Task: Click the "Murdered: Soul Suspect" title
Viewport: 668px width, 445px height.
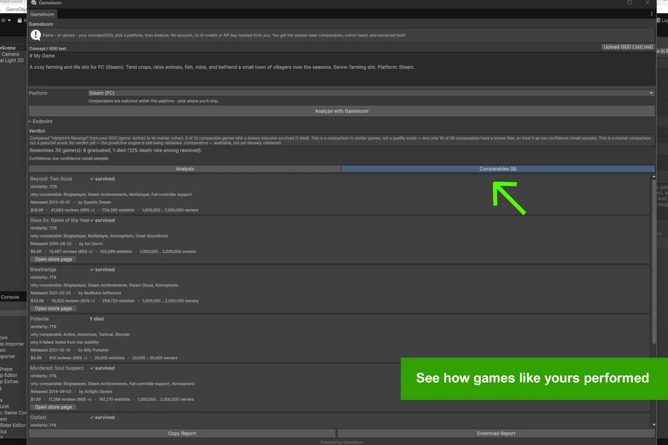Action: pos(57,368)
